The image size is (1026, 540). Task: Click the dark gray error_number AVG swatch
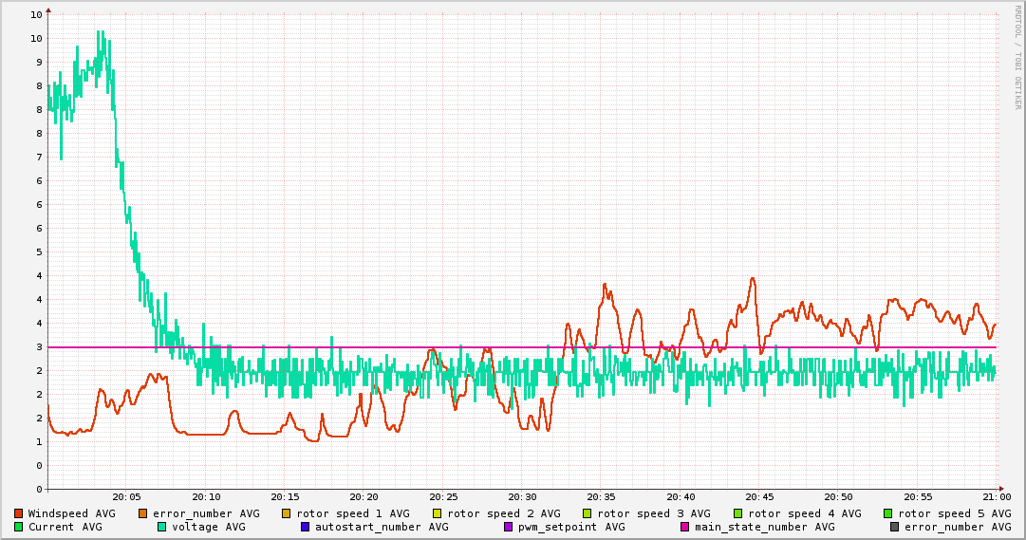click(895, 527)
